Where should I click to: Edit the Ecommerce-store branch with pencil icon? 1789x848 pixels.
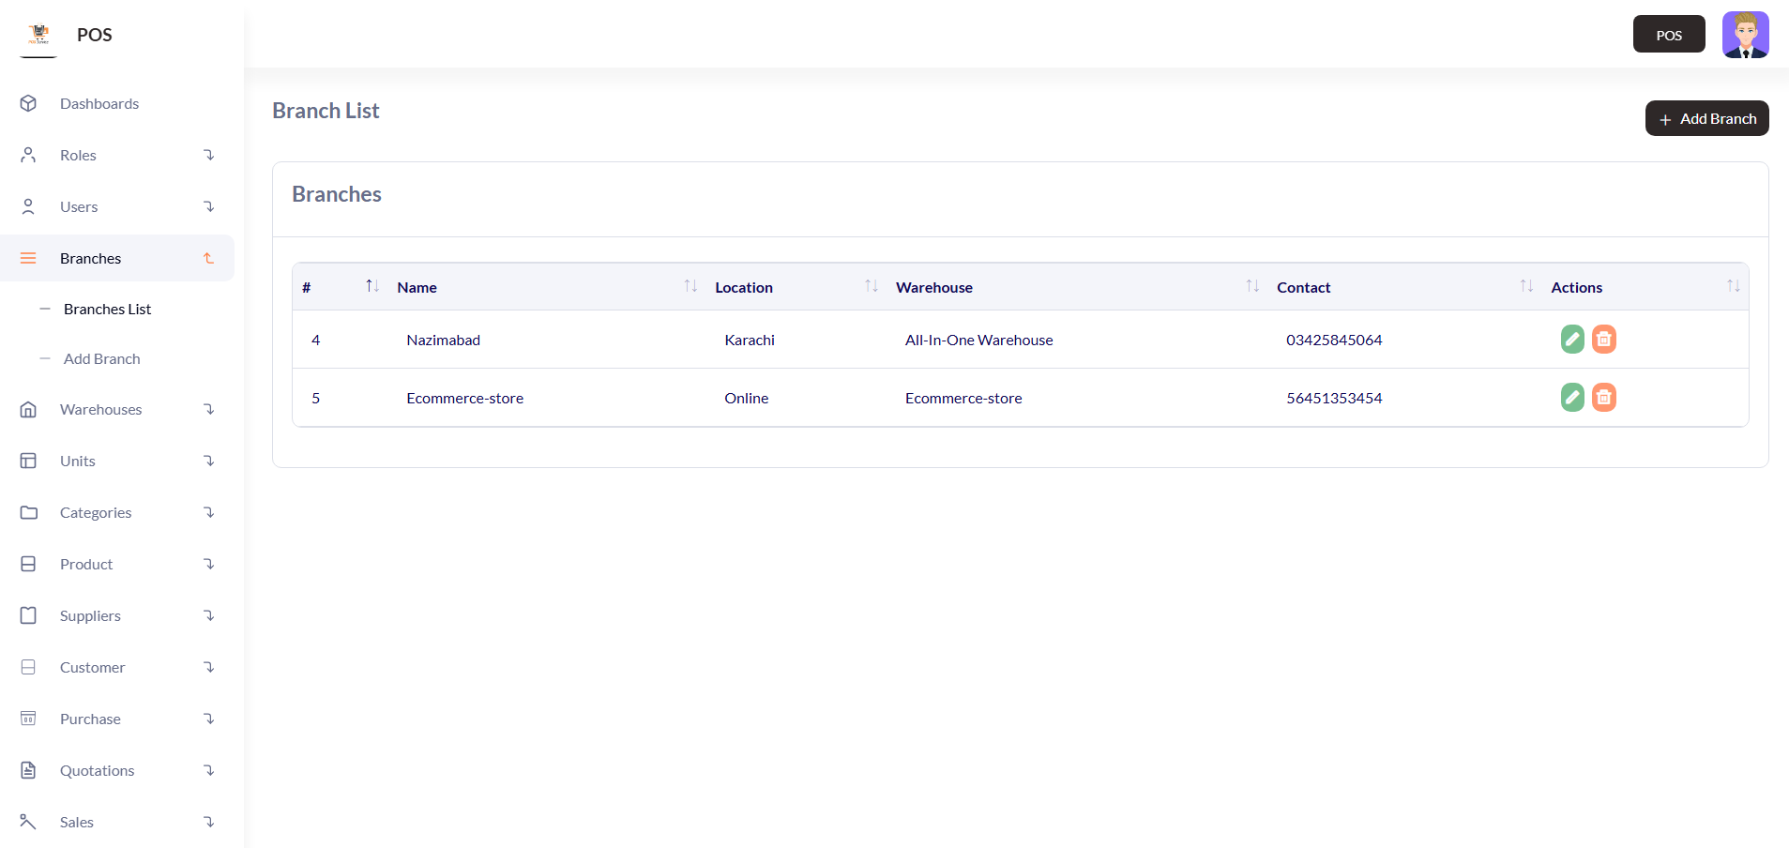pos(1572,398)
